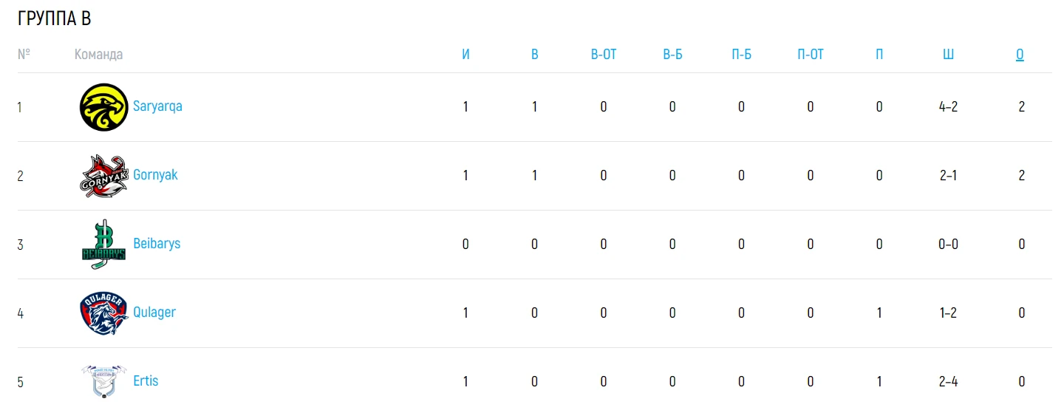Viewport: 1064px width, 413px height.
Task: Sort by П-ОТ overtime losses header
Action: coord(811,55)
